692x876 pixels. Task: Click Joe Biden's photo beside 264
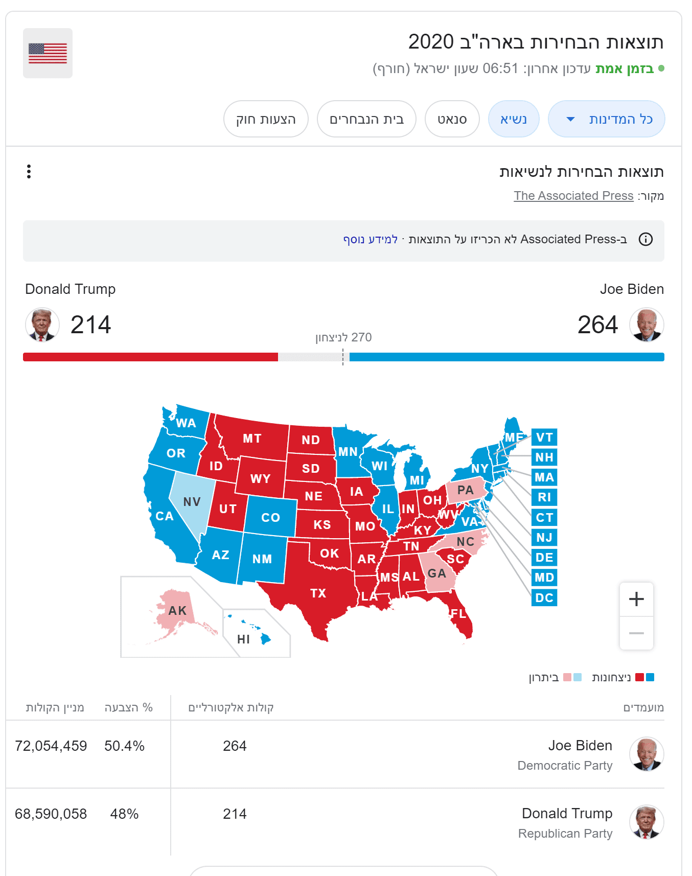click(646, 325)
